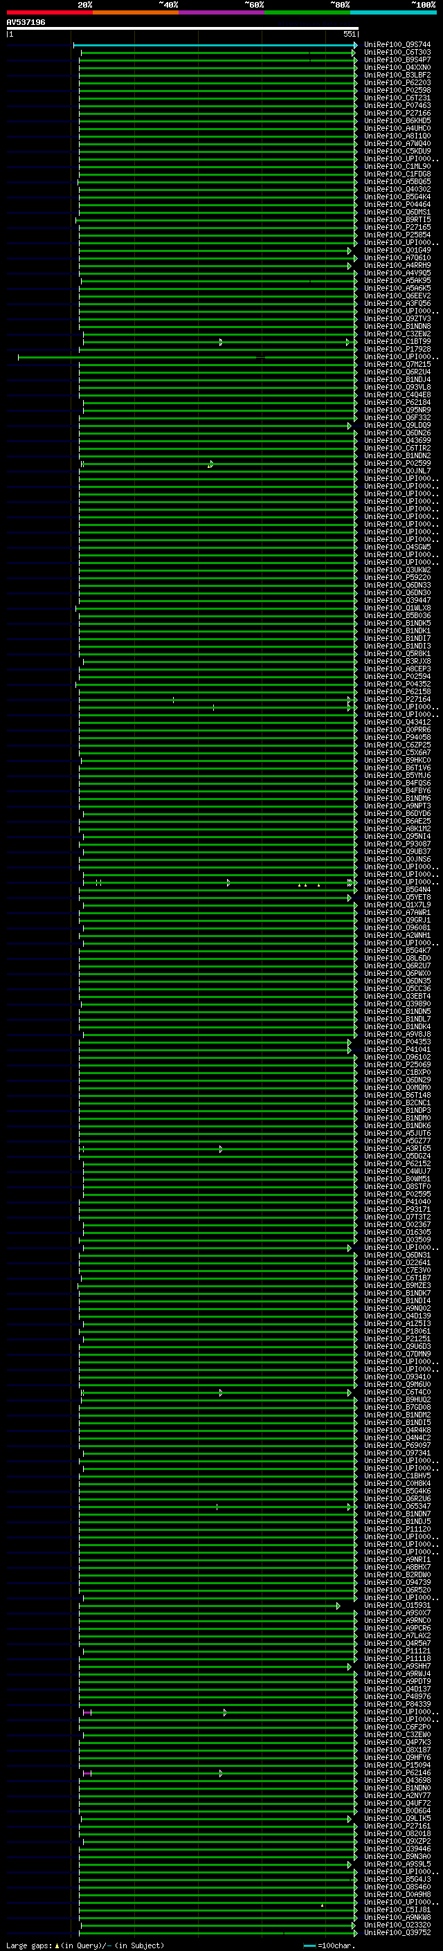443x1951 pixels.
Task: Select the UniRef100_Q5R8K1 label
Action: pos(397,653)
